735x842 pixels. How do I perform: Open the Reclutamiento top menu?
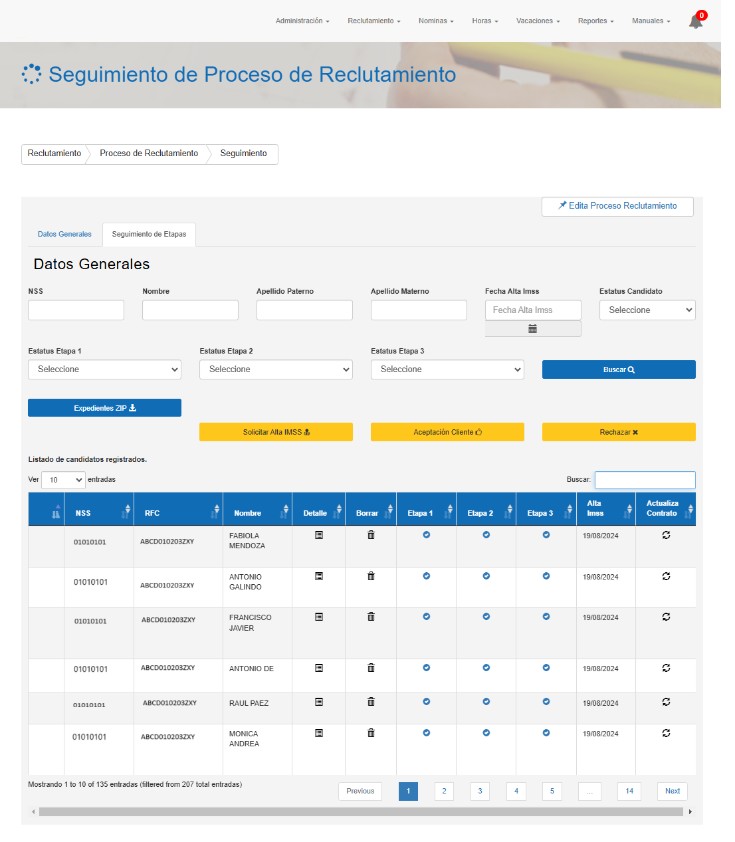373,21
